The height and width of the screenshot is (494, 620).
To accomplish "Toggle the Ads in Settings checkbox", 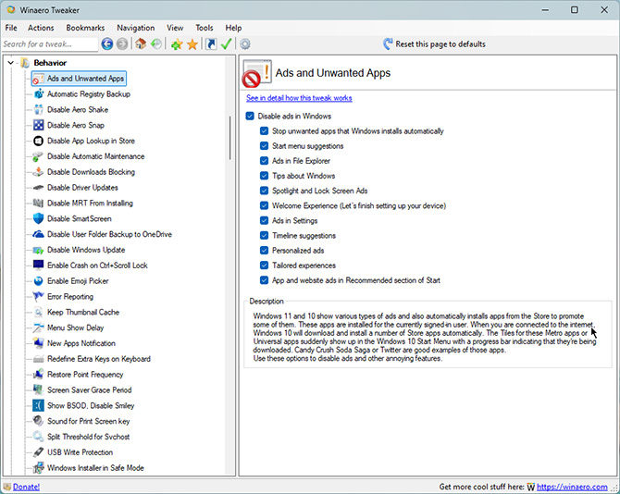I will (x=264, y=220).
